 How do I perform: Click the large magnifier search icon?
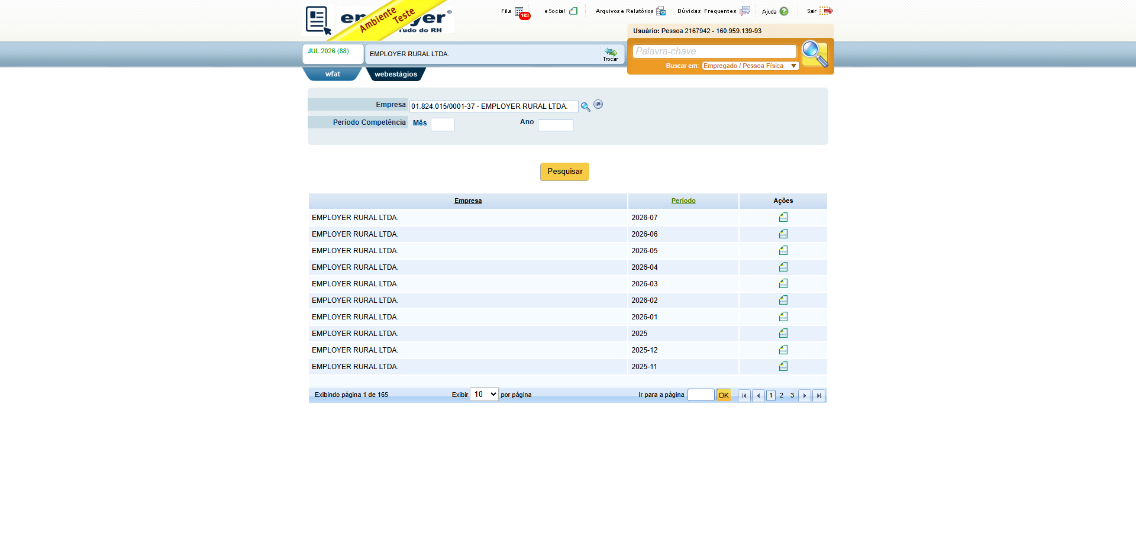[815, 54]
